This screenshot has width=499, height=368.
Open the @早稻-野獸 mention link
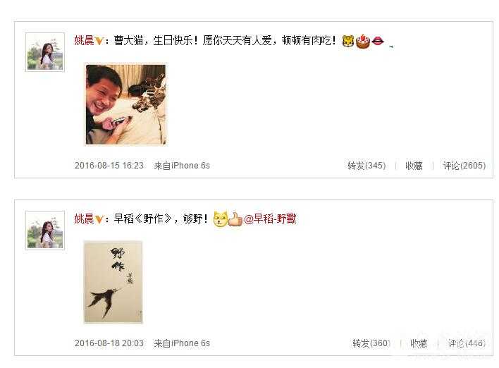(270, 219)
